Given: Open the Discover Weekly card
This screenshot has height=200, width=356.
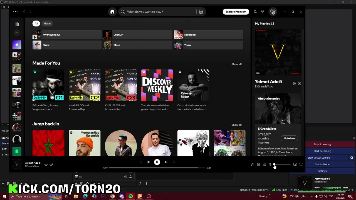Looking at the screenshot, I should 157,90.
